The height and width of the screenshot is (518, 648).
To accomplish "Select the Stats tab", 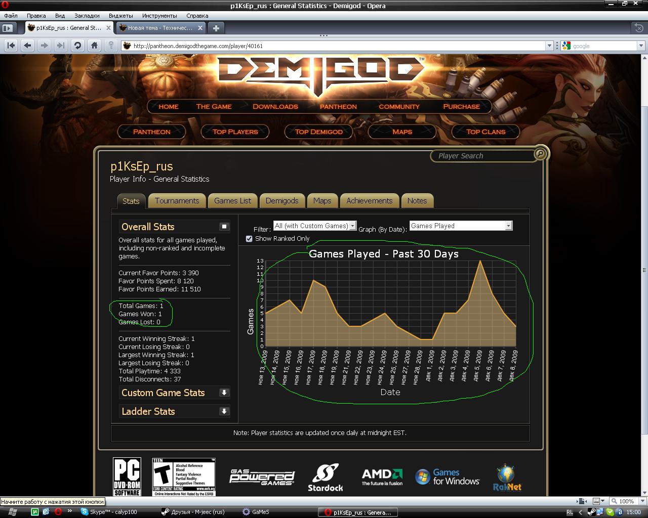I will (x=131, y=201).
